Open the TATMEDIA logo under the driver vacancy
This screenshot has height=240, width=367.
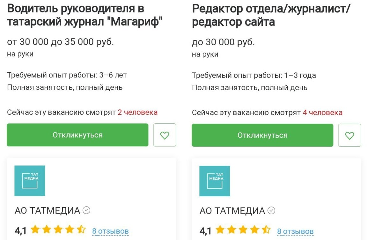(x=30, y=181)
